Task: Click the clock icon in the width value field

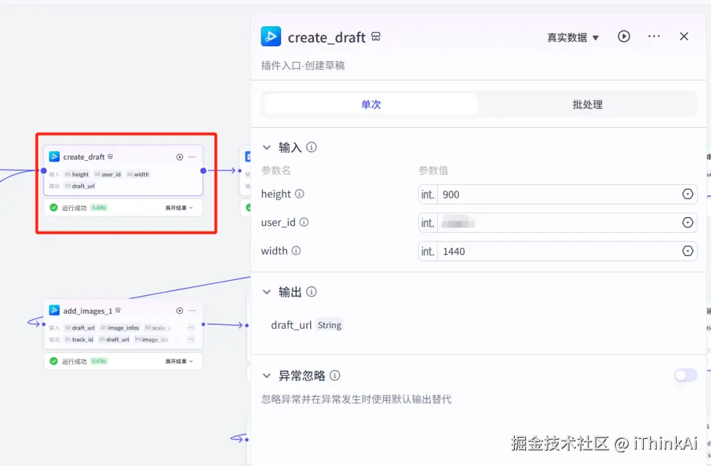Action: point(687,251)
